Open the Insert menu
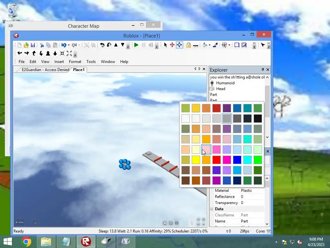The height and width of the screenshot is (248, 330). pos(59,62)
